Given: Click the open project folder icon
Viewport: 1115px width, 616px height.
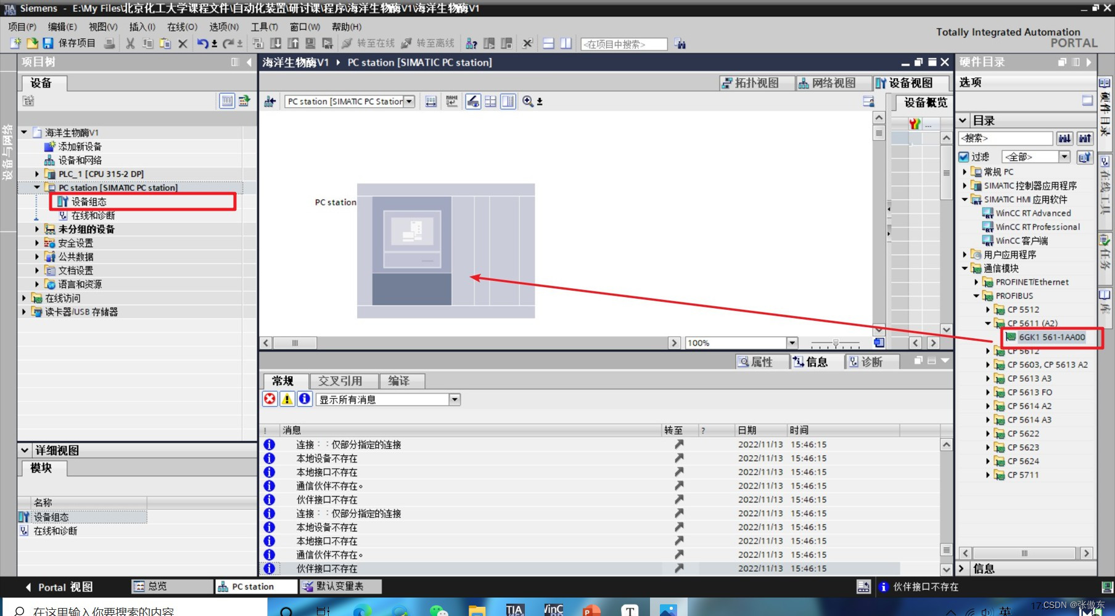Looking at the screenshot, I should (31, 43).
